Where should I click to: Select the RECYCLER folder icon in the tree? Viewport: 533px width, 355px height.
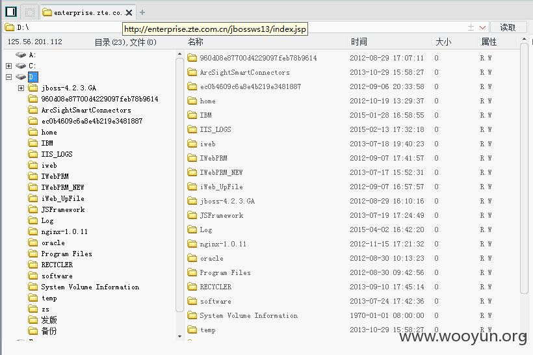coord(33,265)
